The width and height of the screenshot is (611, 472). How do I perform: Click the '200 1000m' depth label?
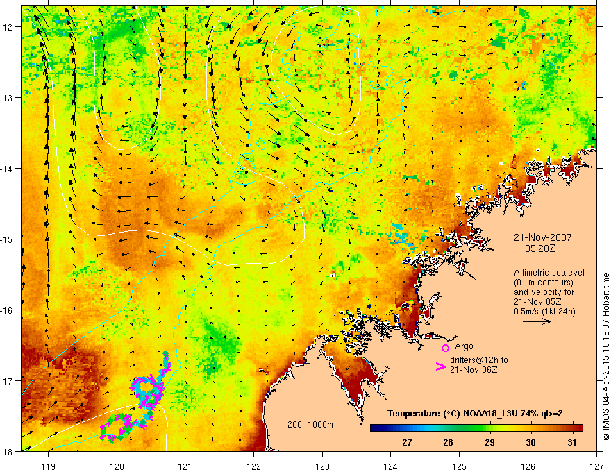[310, 425]
